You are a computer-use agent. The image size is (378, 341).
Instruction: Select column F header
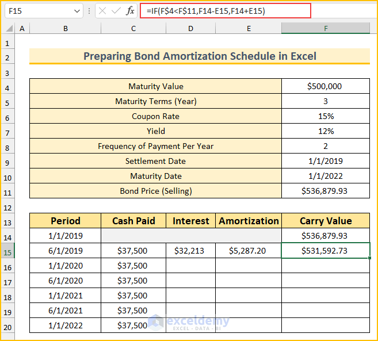tap(326, 28)
